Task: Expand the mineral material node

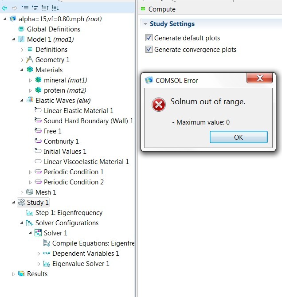Action: (30, 81)
